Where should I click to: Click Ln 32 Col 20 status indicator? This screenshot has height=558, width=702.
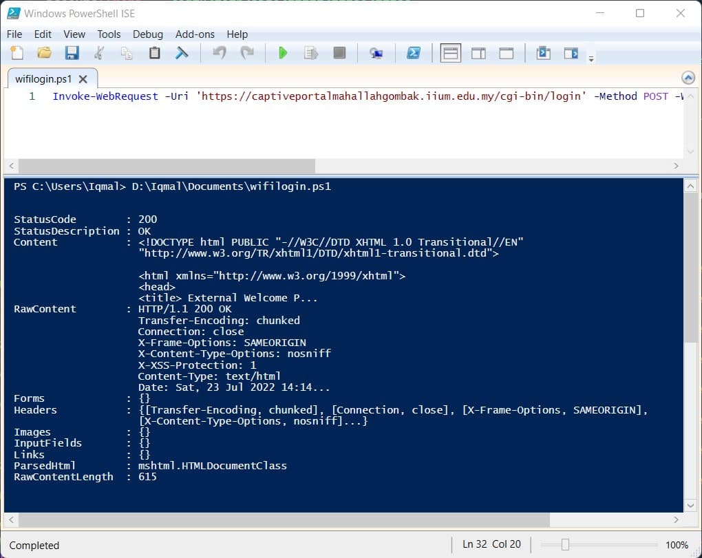tap(491, 544)
